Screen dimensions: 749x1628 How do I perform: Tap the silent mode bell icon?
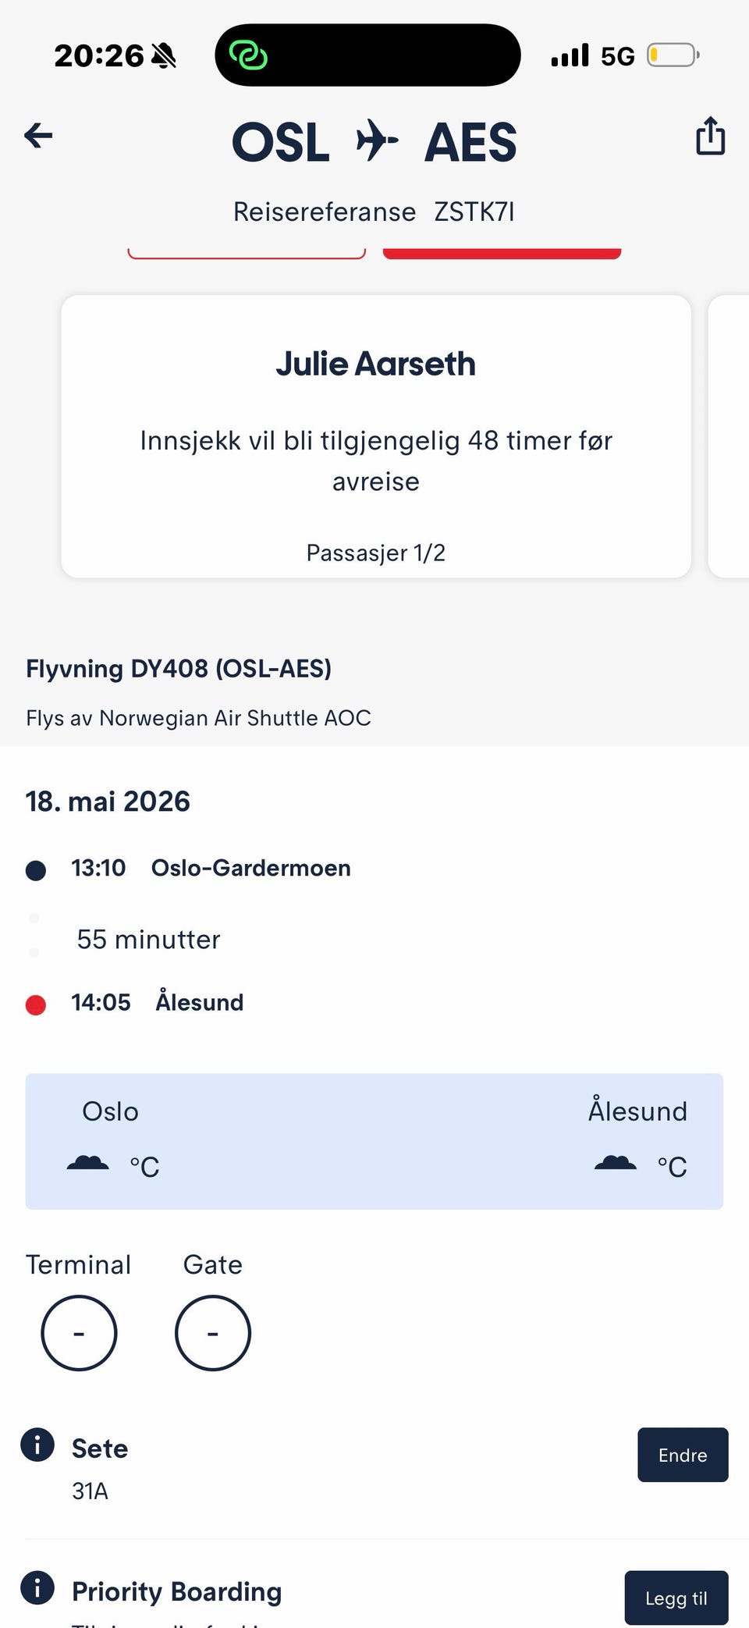[x=164, y=56]
